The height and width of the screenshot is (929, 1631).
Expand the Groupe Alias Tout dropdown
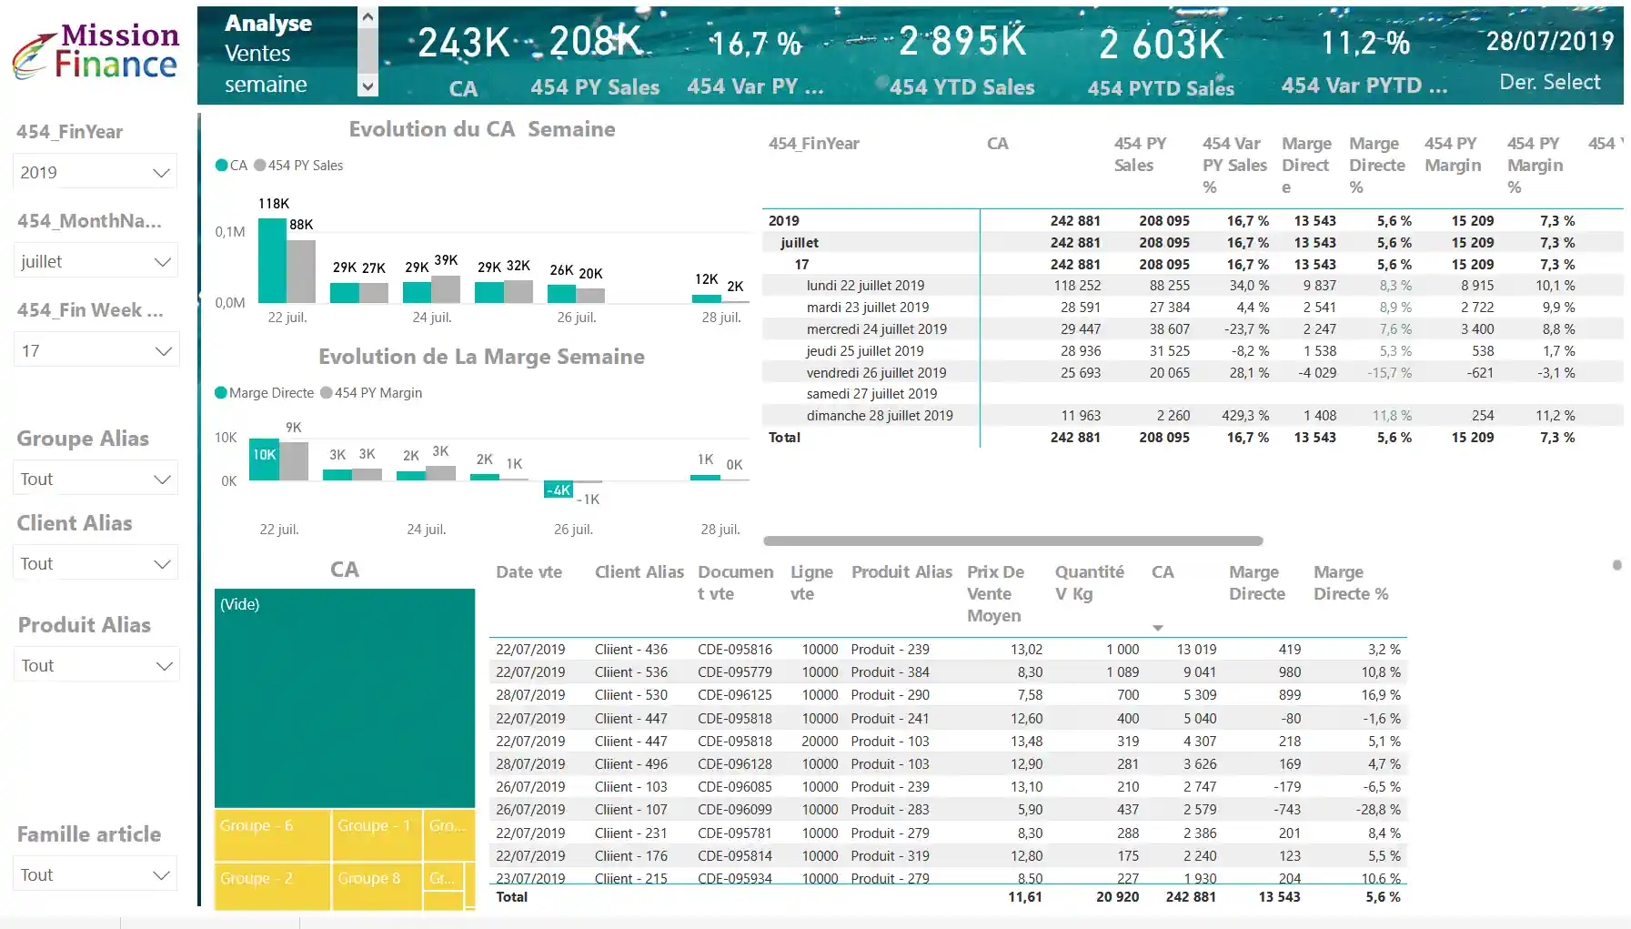pyautogui.click(x=96, y=479)
